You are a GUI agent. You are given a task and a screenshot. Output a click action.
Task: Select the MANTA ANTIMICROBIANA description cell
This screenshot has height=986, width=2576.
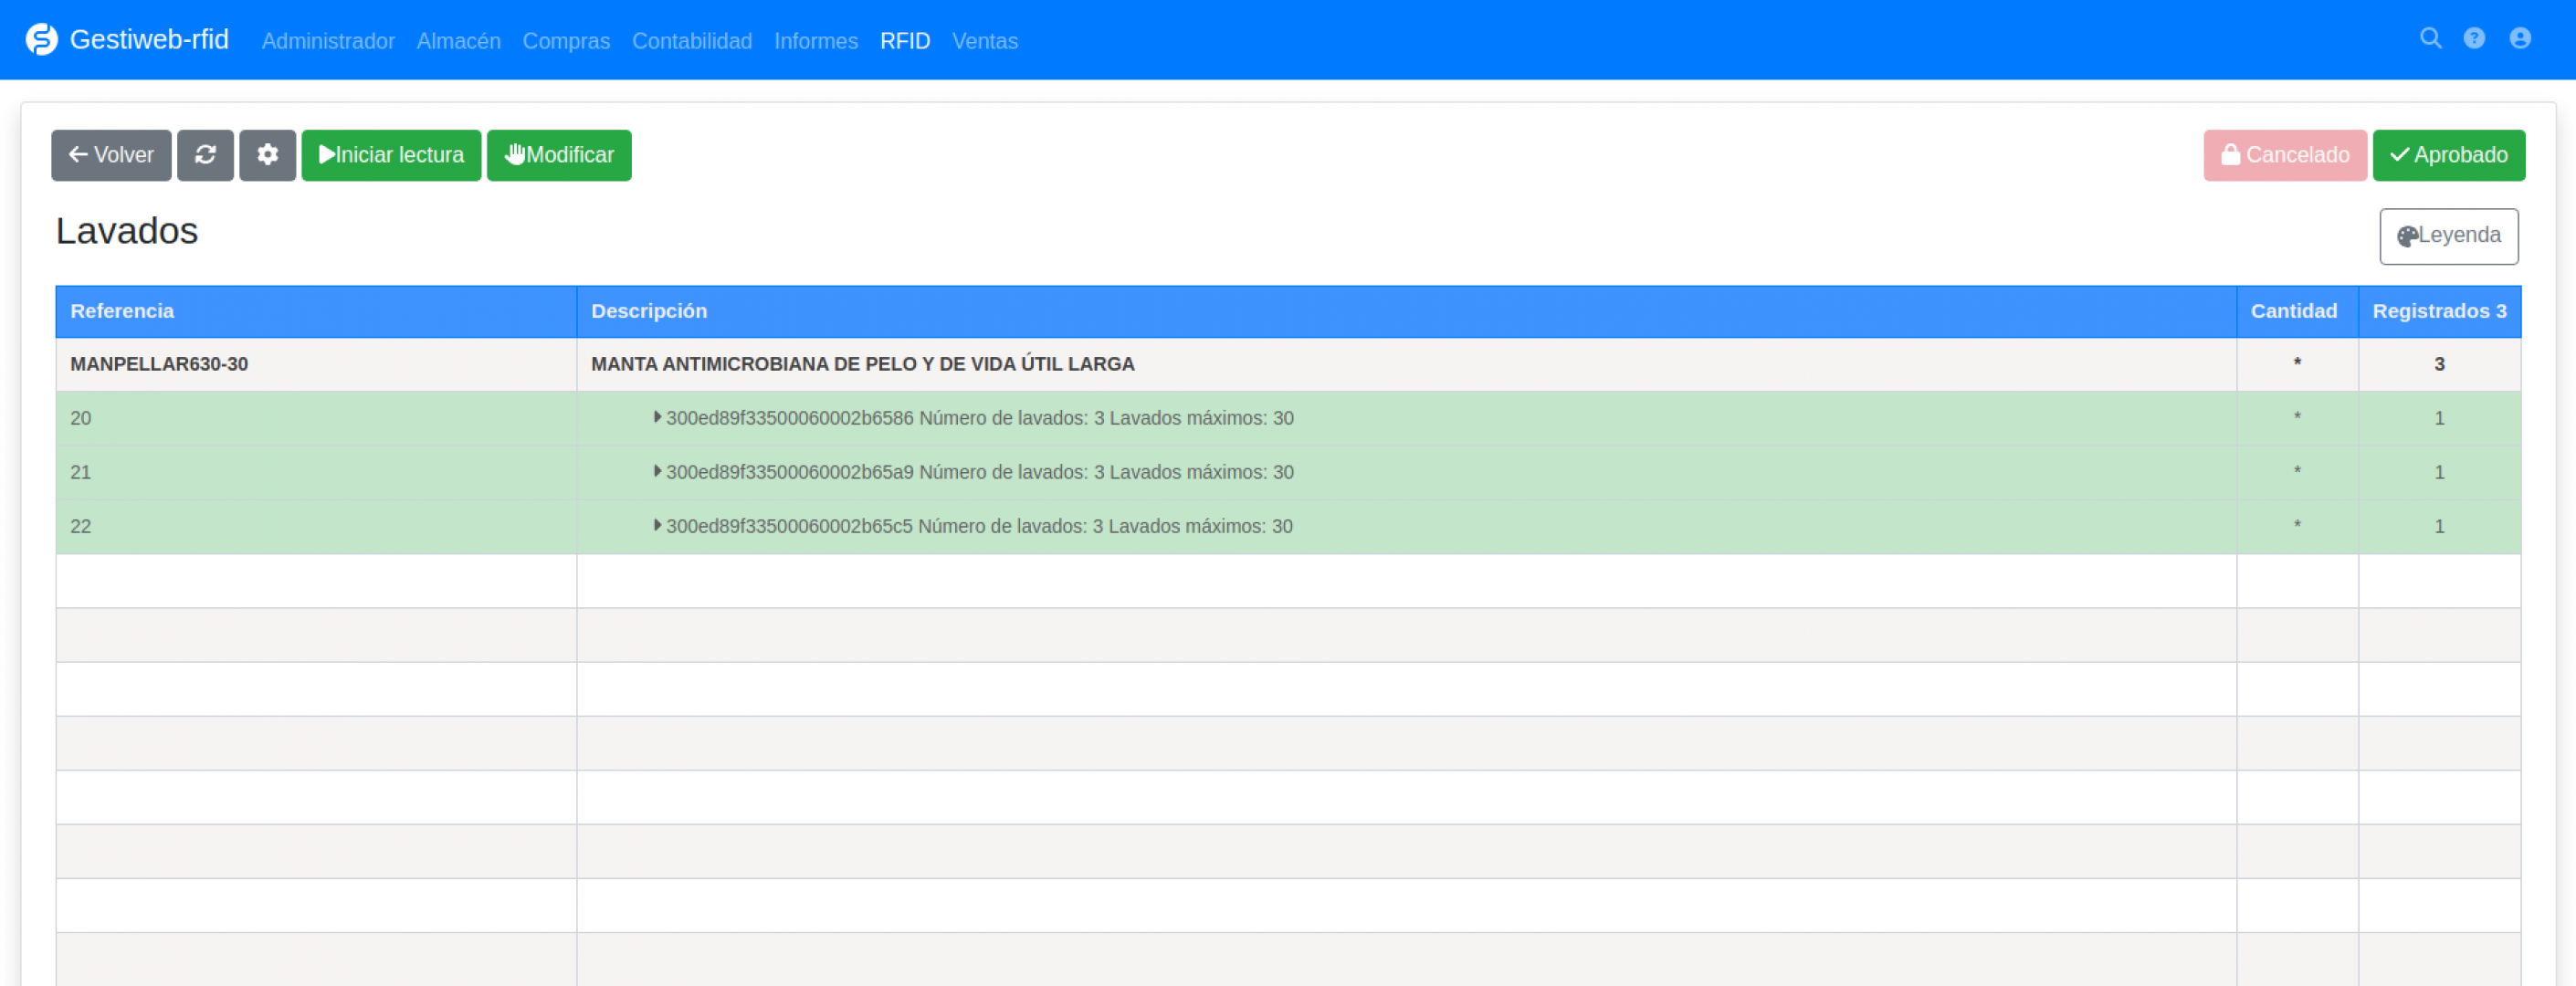[1406, 364]
